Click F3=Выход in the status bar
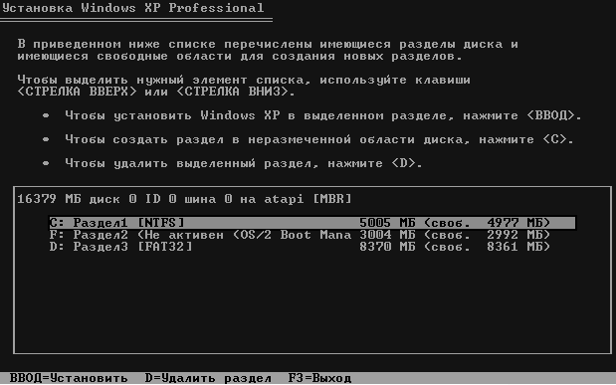 [x=319, y=378]
